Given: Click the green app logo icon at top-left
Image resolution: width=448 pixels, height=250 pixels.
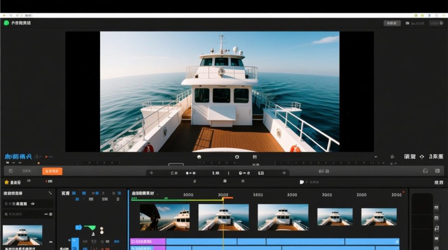Looking at the screenshot, I should pos(6,23).
